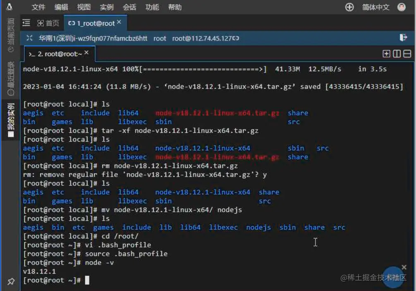The image size is (416, 291).
Task: Click 'mv node-v18.12.1-linux-x64/ nodejs' line
Action: (132, 210)
